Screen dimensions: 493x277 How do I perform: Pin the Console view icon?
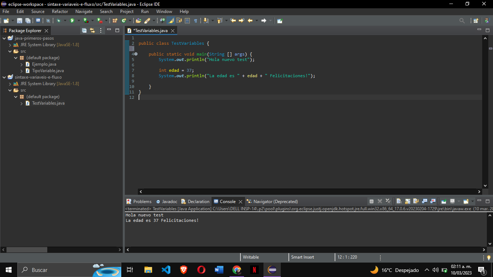pos(444,201)
